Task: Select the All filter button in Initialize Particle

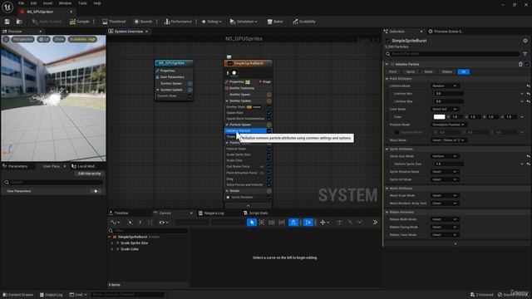Action: coord(464,72)
